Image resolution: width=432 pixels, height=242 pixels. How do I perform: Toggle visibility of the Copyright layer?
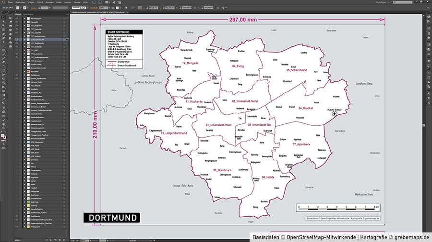coord(17,22)
